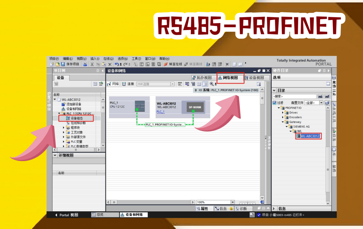Viewport: 363px width, 229px height.
Task: Select 设备和网络 in project tree
Action: tap(71, 109)
